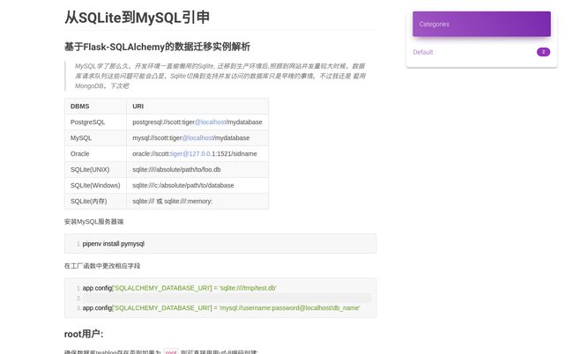This screenshot has width=573, height=354.
Task: Click the sqlite:/// 或 sqlite:///:memory: cell
Action: point(197,201)
